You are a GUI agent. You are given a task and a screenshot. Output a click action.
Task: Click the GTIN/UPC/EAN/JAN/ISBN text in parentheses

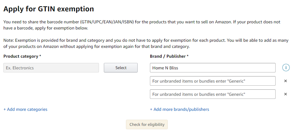(106, 22)
